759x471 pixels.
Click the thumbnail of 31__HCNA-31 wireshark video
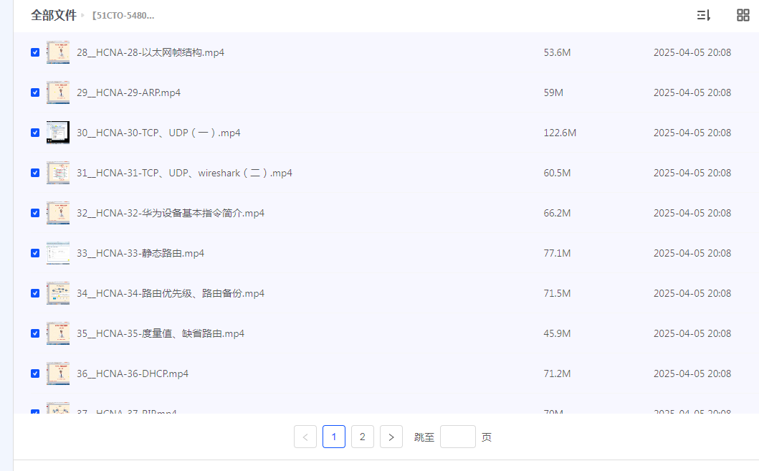point(58,172)
